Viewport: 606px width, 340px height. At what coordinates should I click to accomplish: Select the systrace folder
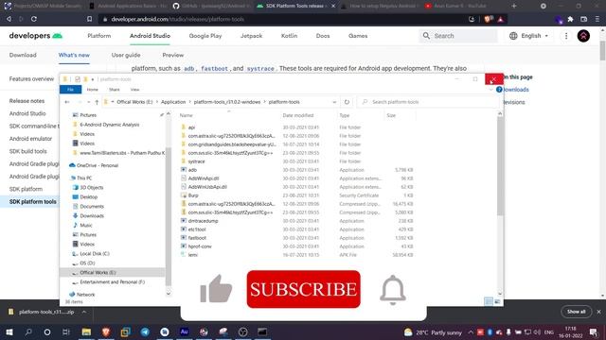(x=196, y=161)
